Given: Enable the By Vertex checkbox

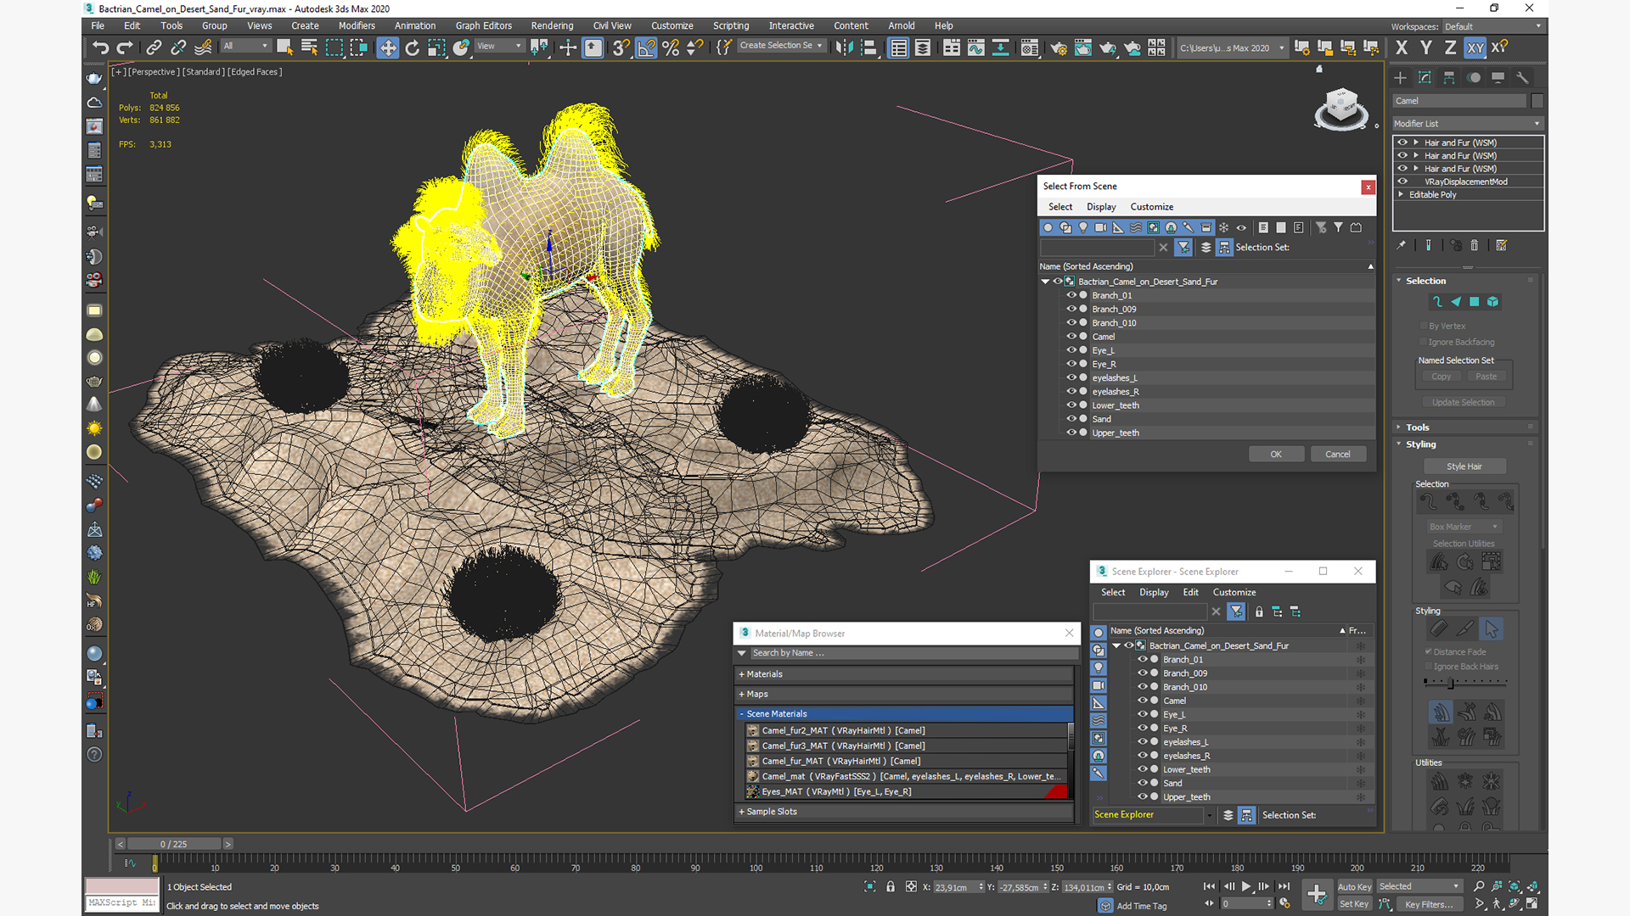Looking at the screenshot, I should [1424, 326].
